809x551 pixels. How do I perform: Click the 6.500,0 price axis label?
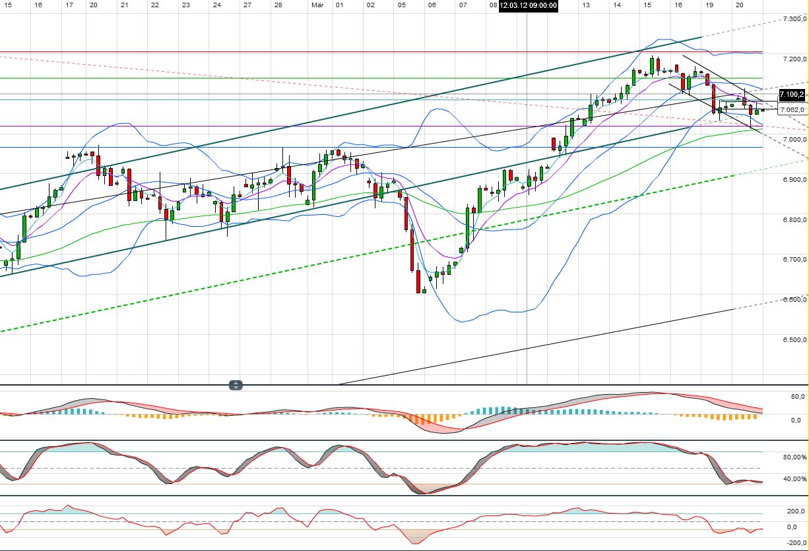pos(794,340)
